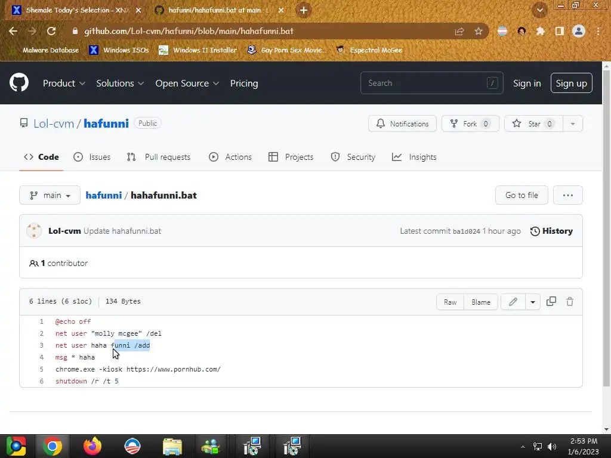
Task: Open commit ba1d024 link
Action: (x=467, y=231)
